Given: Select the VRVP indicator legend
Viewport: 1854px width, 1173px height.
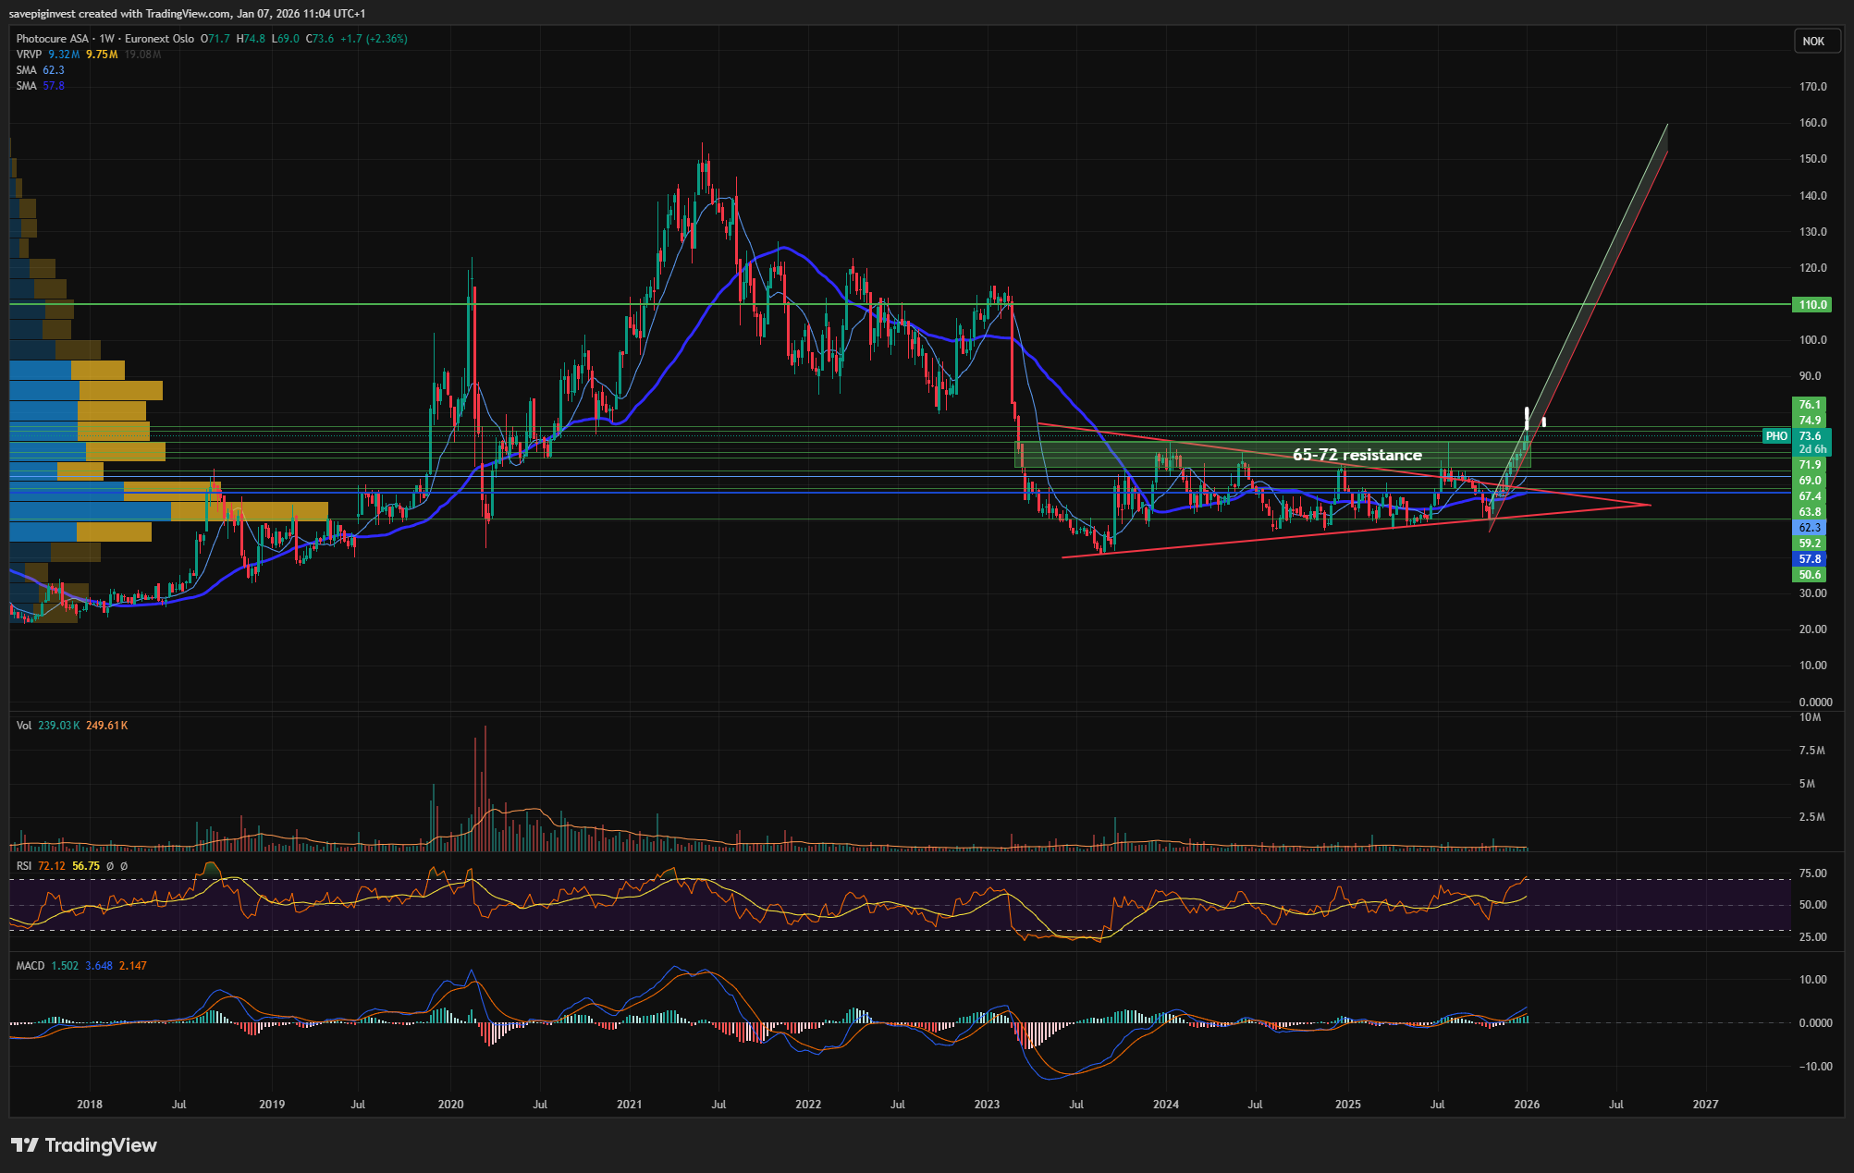Looking at the screenshot, I should pos(30,55).
